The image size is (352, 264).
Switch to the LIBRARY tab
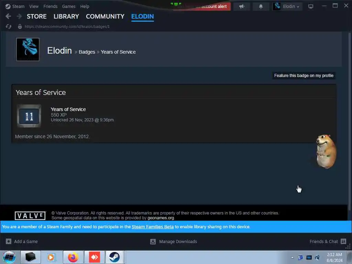(66, 16)
